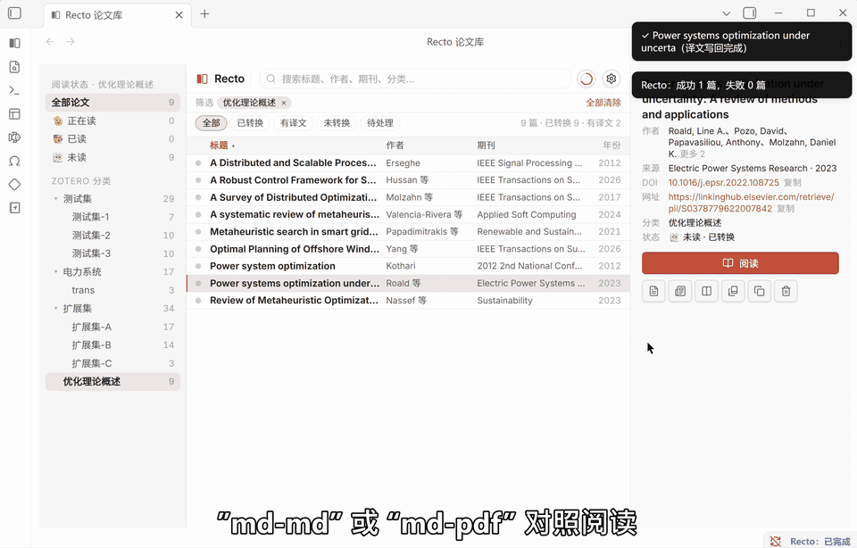This screenshot has width=857, height=548.
Task: Open the tab list dropdown chevron
Action: [726, 13]
